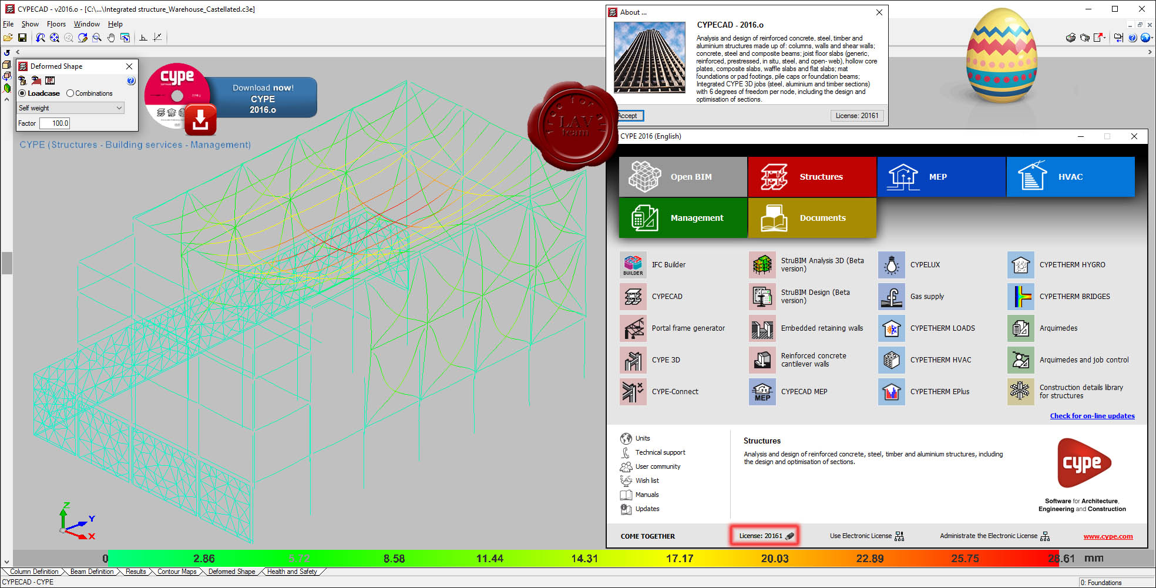The image size is (1156, 588).
Task: Open a file with the folder icon
Action: 8,38
